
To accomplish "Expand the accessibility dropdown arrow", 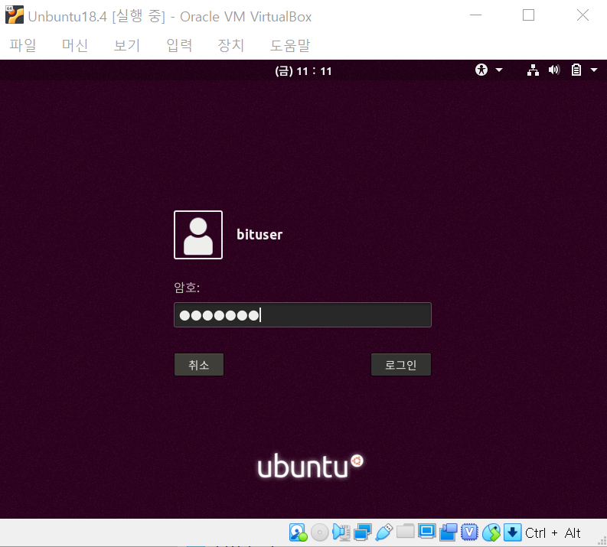I will pos(499,70).
